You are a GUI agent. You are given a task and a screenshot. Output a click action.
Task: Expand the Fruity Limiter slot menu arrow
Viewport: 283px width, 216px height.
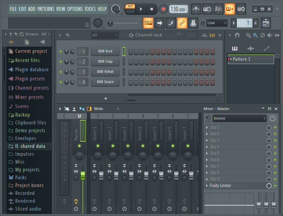click(207, 186)
